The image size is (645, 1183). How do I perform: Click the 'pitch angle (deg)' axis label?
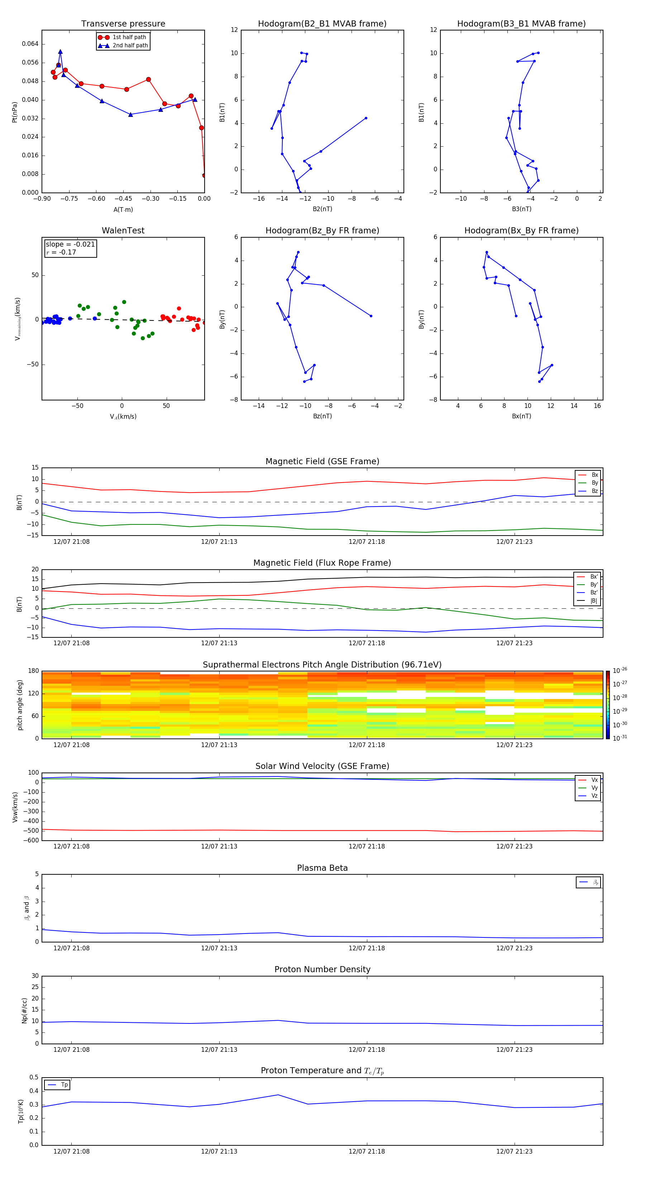point(20,705)
